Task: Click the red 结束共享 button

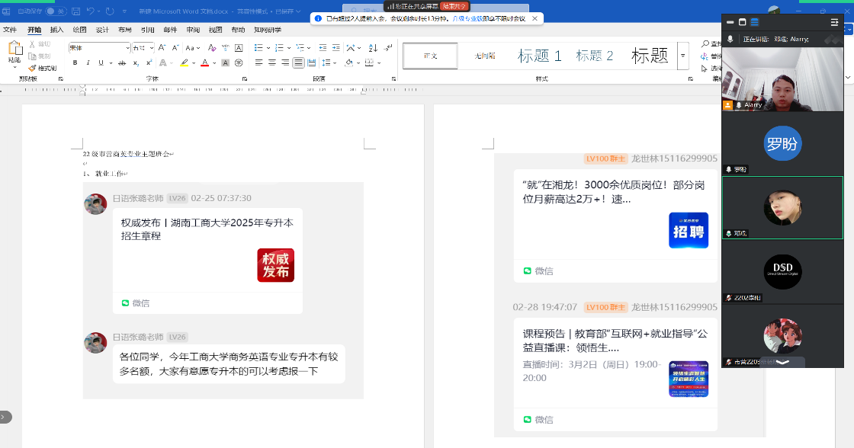Action: pos(454,5)
